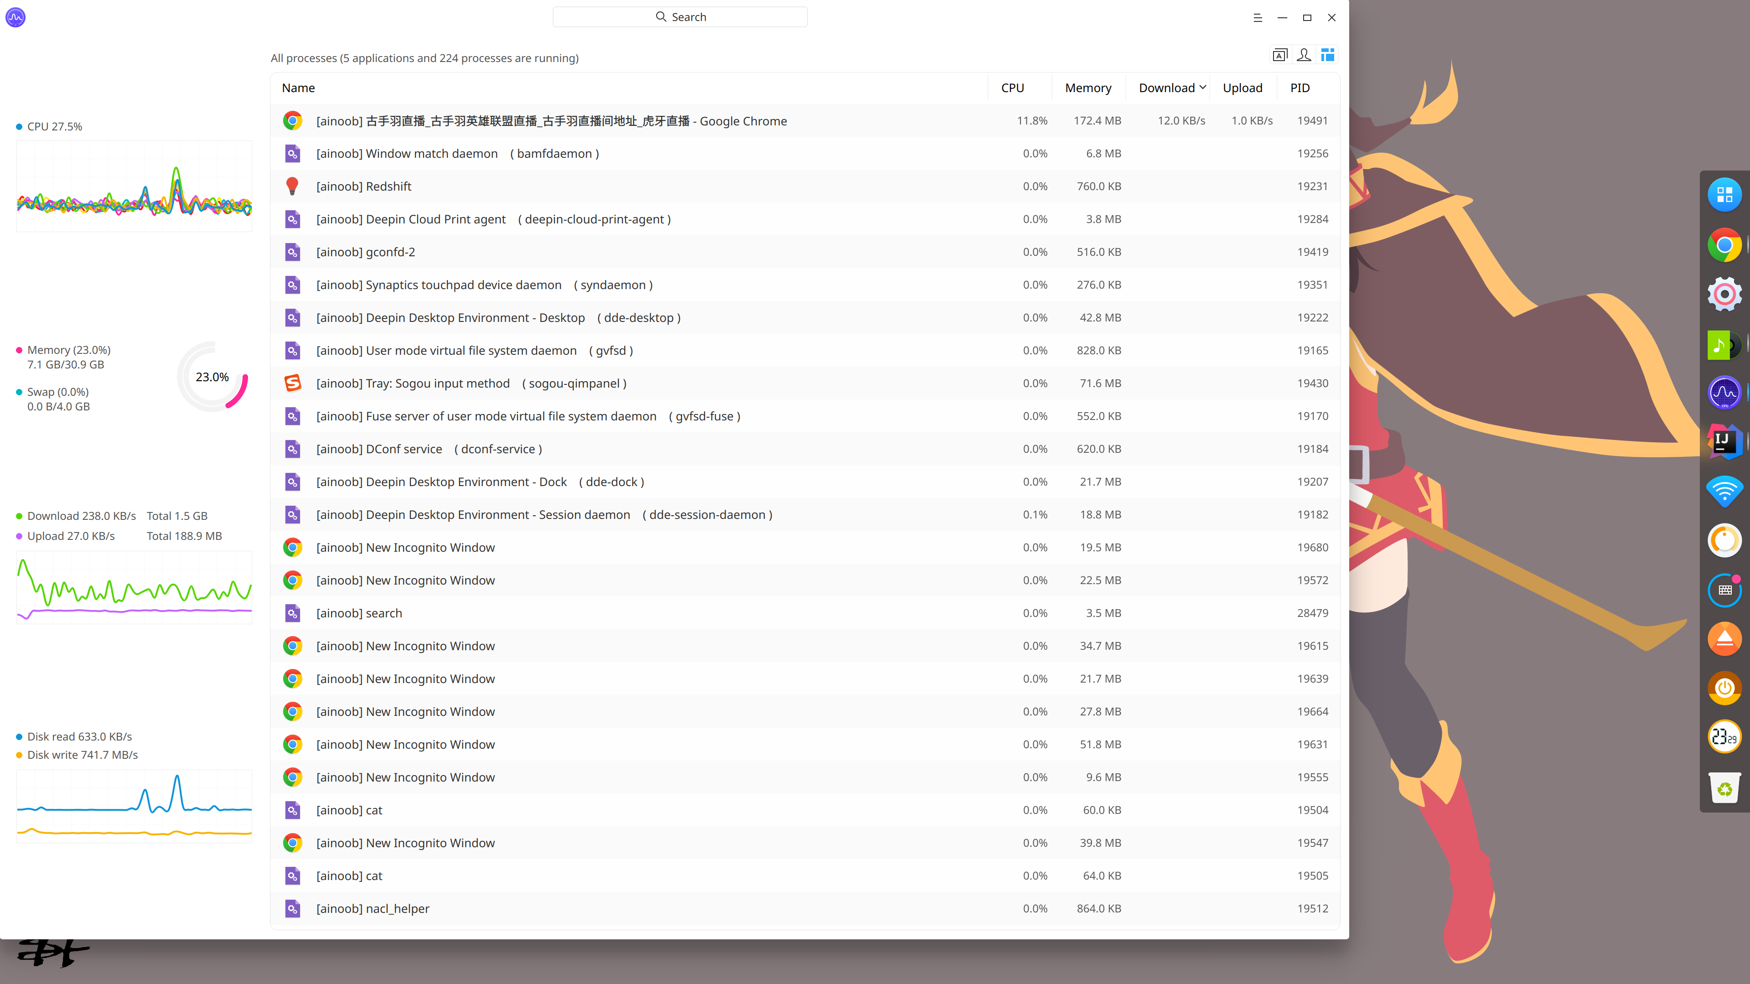The height and width of the screenshot is (984, 1750).
Task: Click the shutdown power dock icon
Action: [x=1725, y=688]
